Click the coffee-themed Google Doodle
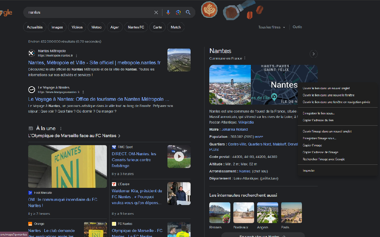 click(x=209, y=10)
